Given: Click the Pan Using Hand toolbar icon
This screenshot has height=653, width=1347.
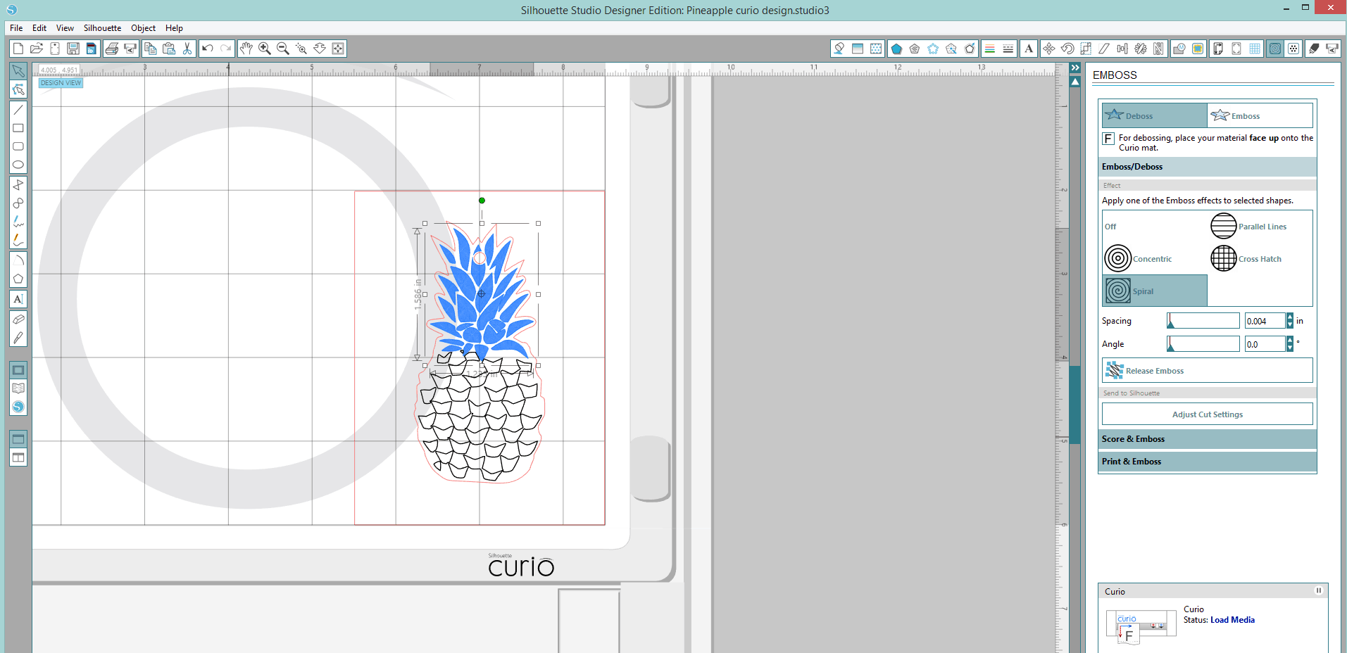Looking at the screenshot, I should 246,49.
